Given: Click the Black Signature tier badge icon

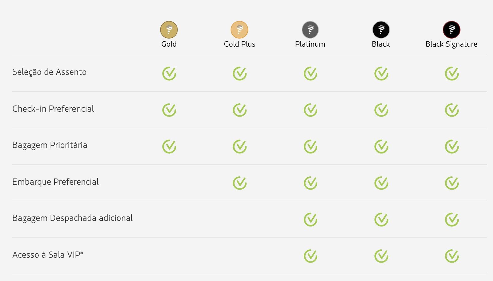Looking at the screenshot, I should 452,30.
